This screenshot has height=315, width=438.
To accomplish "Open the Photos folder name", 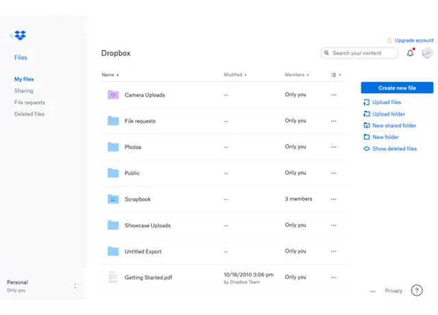I will point(133,147).
